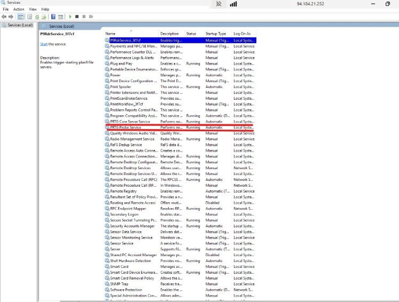Viewport: 399px width, 302px height.
Task: Click the Export List toolbar icon
Action: click(x=44, y=17)
